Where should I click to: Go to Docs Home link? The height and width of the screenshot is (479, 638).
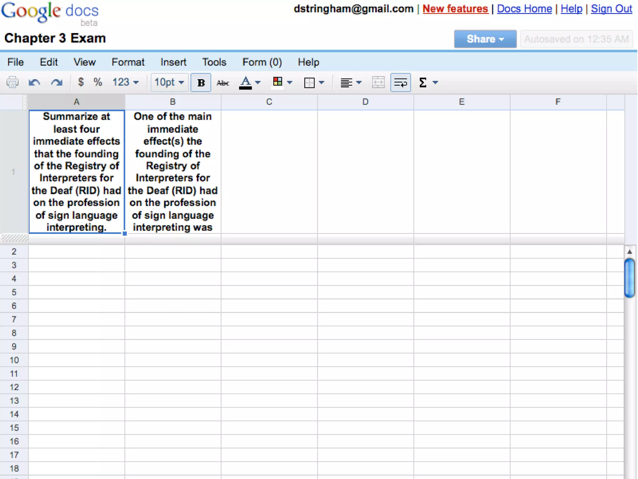pos(524,9)
